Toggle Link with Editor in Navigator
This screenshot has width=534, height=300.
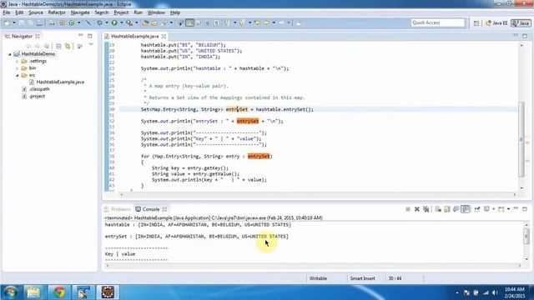tap(68, 46)
